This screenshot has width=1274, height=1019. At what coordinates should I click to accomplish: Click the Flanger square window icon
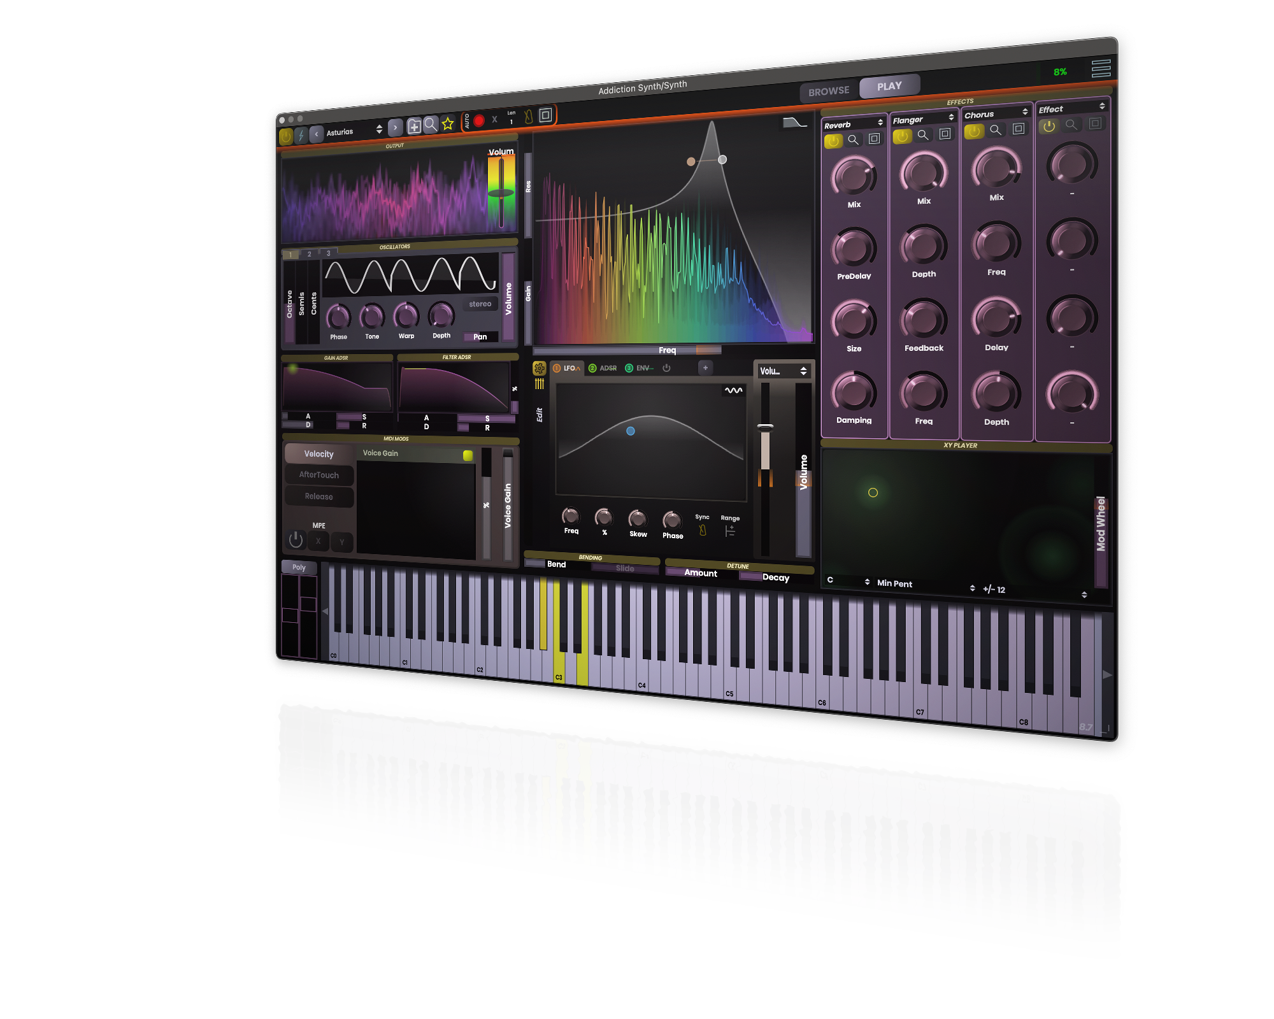coord(945,133)
